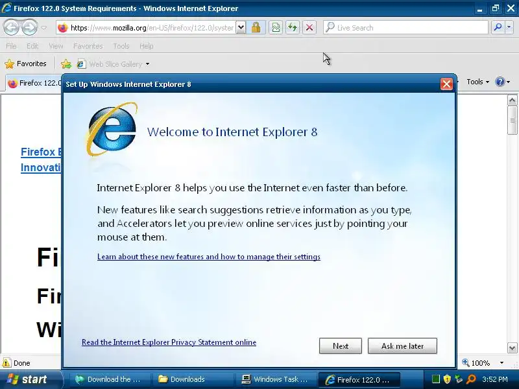This screenshot has height=389, width=519.
Task: Click Firefox 122.0 IE taskbar button
Action: (359, 380)
